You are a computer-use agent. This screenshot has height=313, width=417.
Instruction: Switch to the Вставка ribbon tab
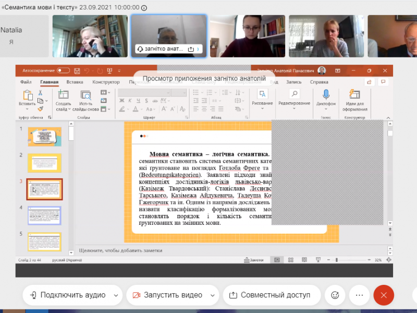tap(75, 82)
